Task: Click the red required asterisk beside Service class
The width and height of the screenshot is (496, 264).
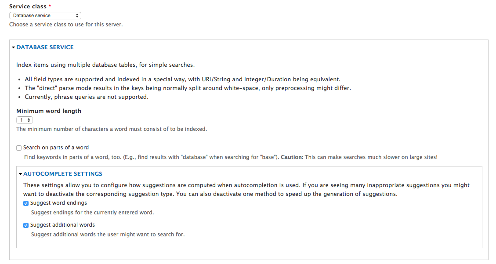Action: pyautogui.click(x=50, y=7)
